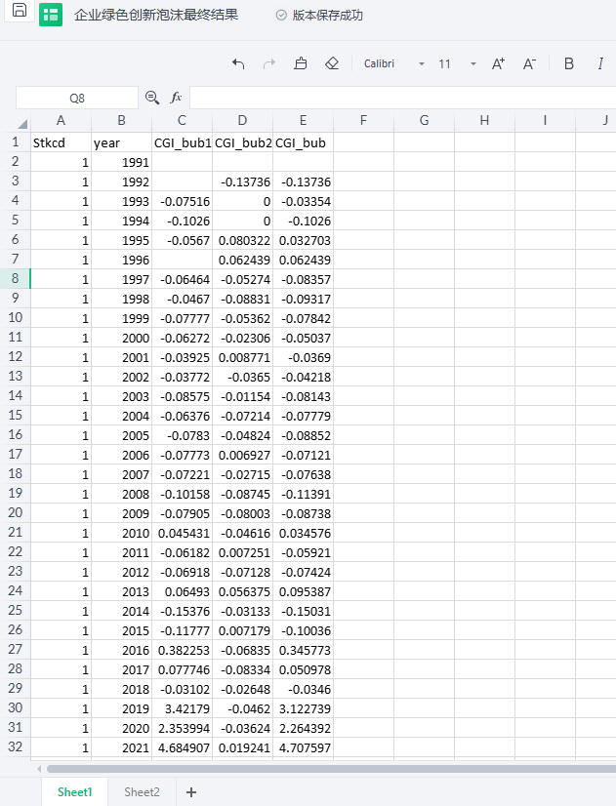The width and height of the screenshot is (616, 806).
Task: Click the font size value 11
Action: [x=444, y=64]
